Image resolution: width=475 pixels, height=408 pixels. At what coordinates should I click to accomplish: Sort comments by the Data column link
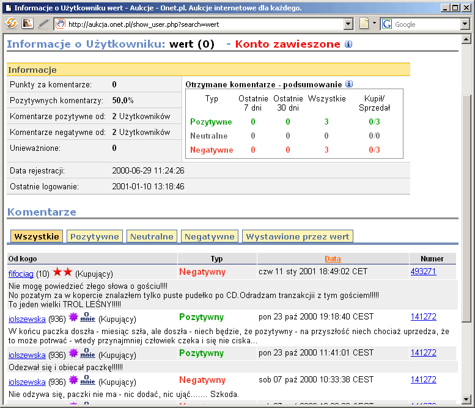click(x=333, y=259)
